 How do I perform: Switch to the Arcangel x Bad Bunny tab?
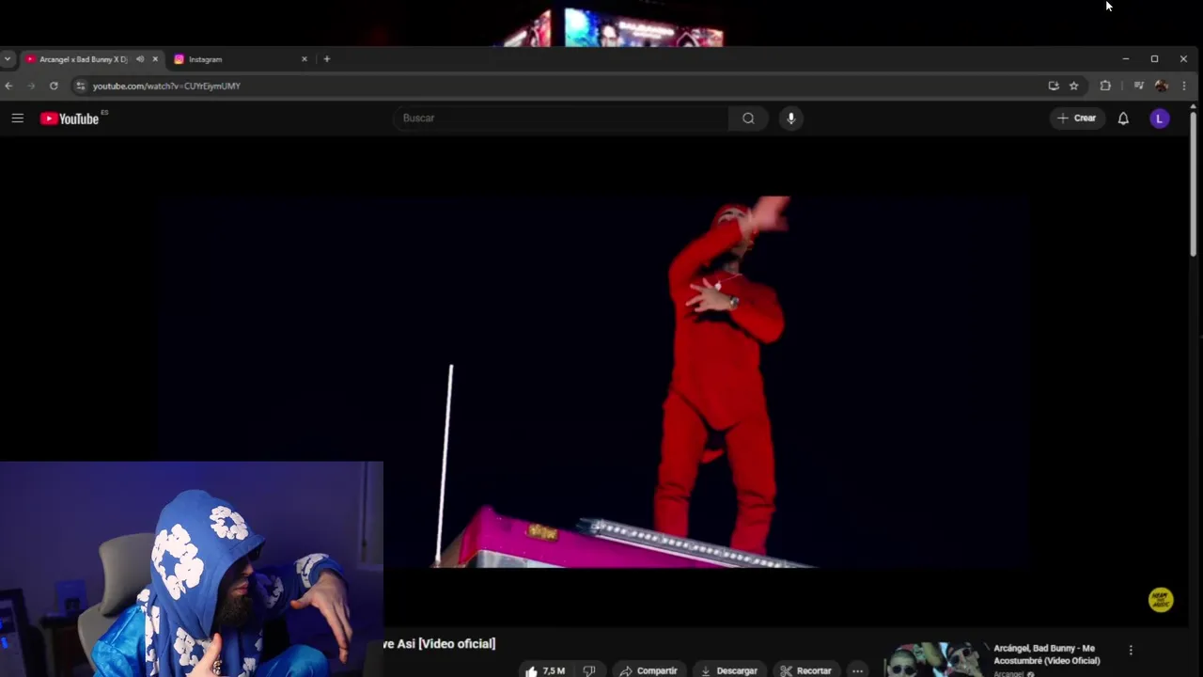point(83,59)
